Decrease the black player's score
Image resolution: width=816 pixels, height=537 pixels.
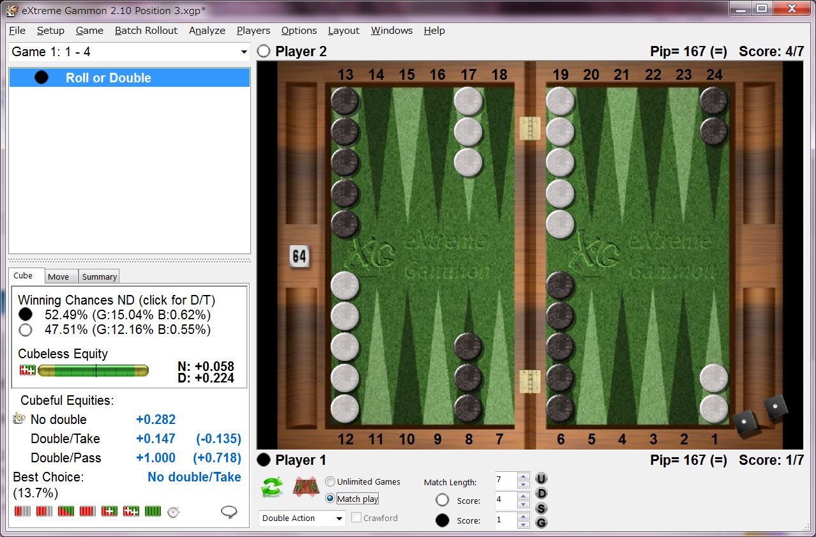(523, 525)
